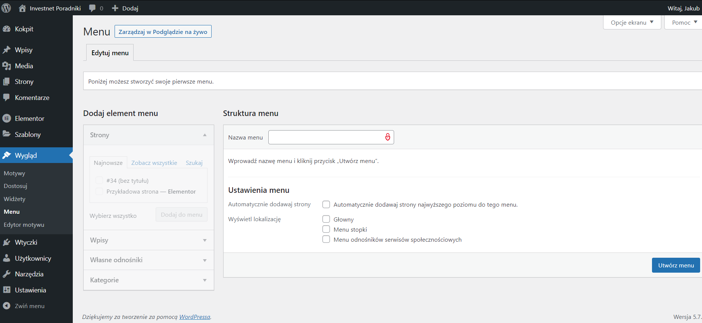Viewport: 702px width, 323px height.
Task: Click the WordPress logo icon
Action: [6, 8]
